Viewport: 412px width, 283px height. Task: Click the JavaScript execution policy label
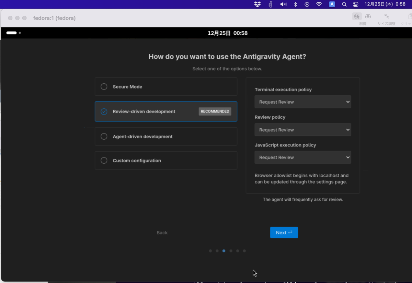(285, 145)
